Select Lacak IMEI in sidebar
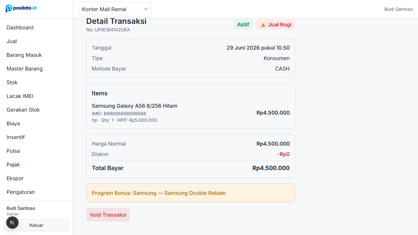 pyautogui.click(x=20, y=96)
